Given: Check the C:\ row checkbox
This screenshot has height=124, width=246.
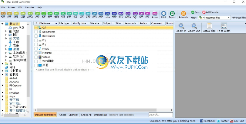Looking at the screenshot, I should pyautogui.click(x=36, y=28).
